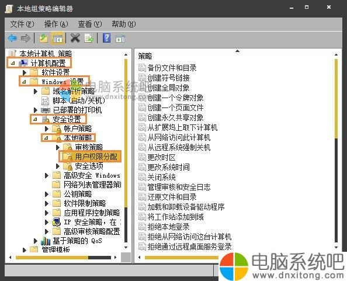Click policy list vertical scrollbar up arrow

[x=336, y=55]
